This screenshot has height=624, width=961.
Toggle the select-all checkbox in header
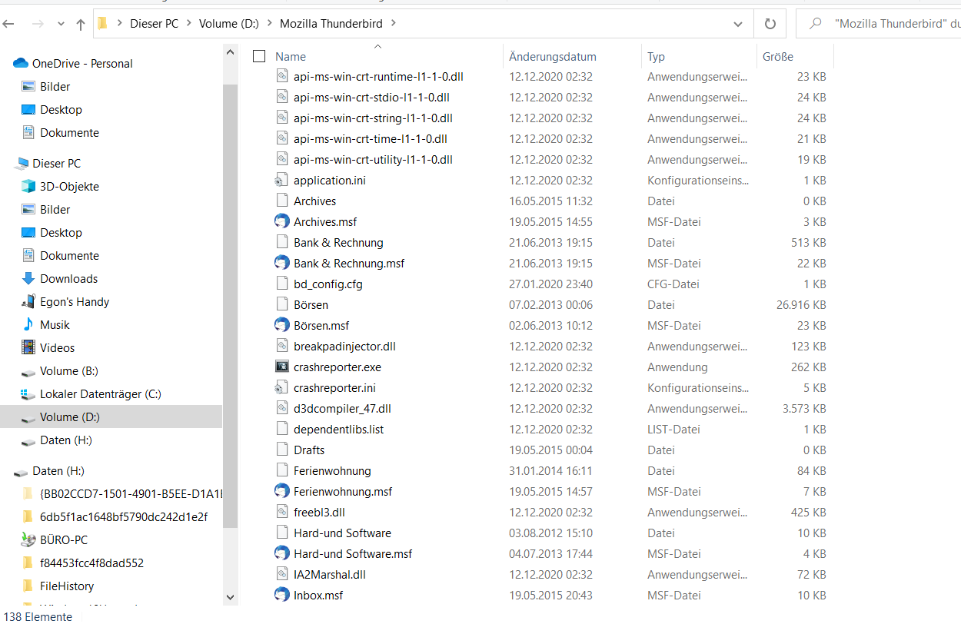(x=259, y=56)
